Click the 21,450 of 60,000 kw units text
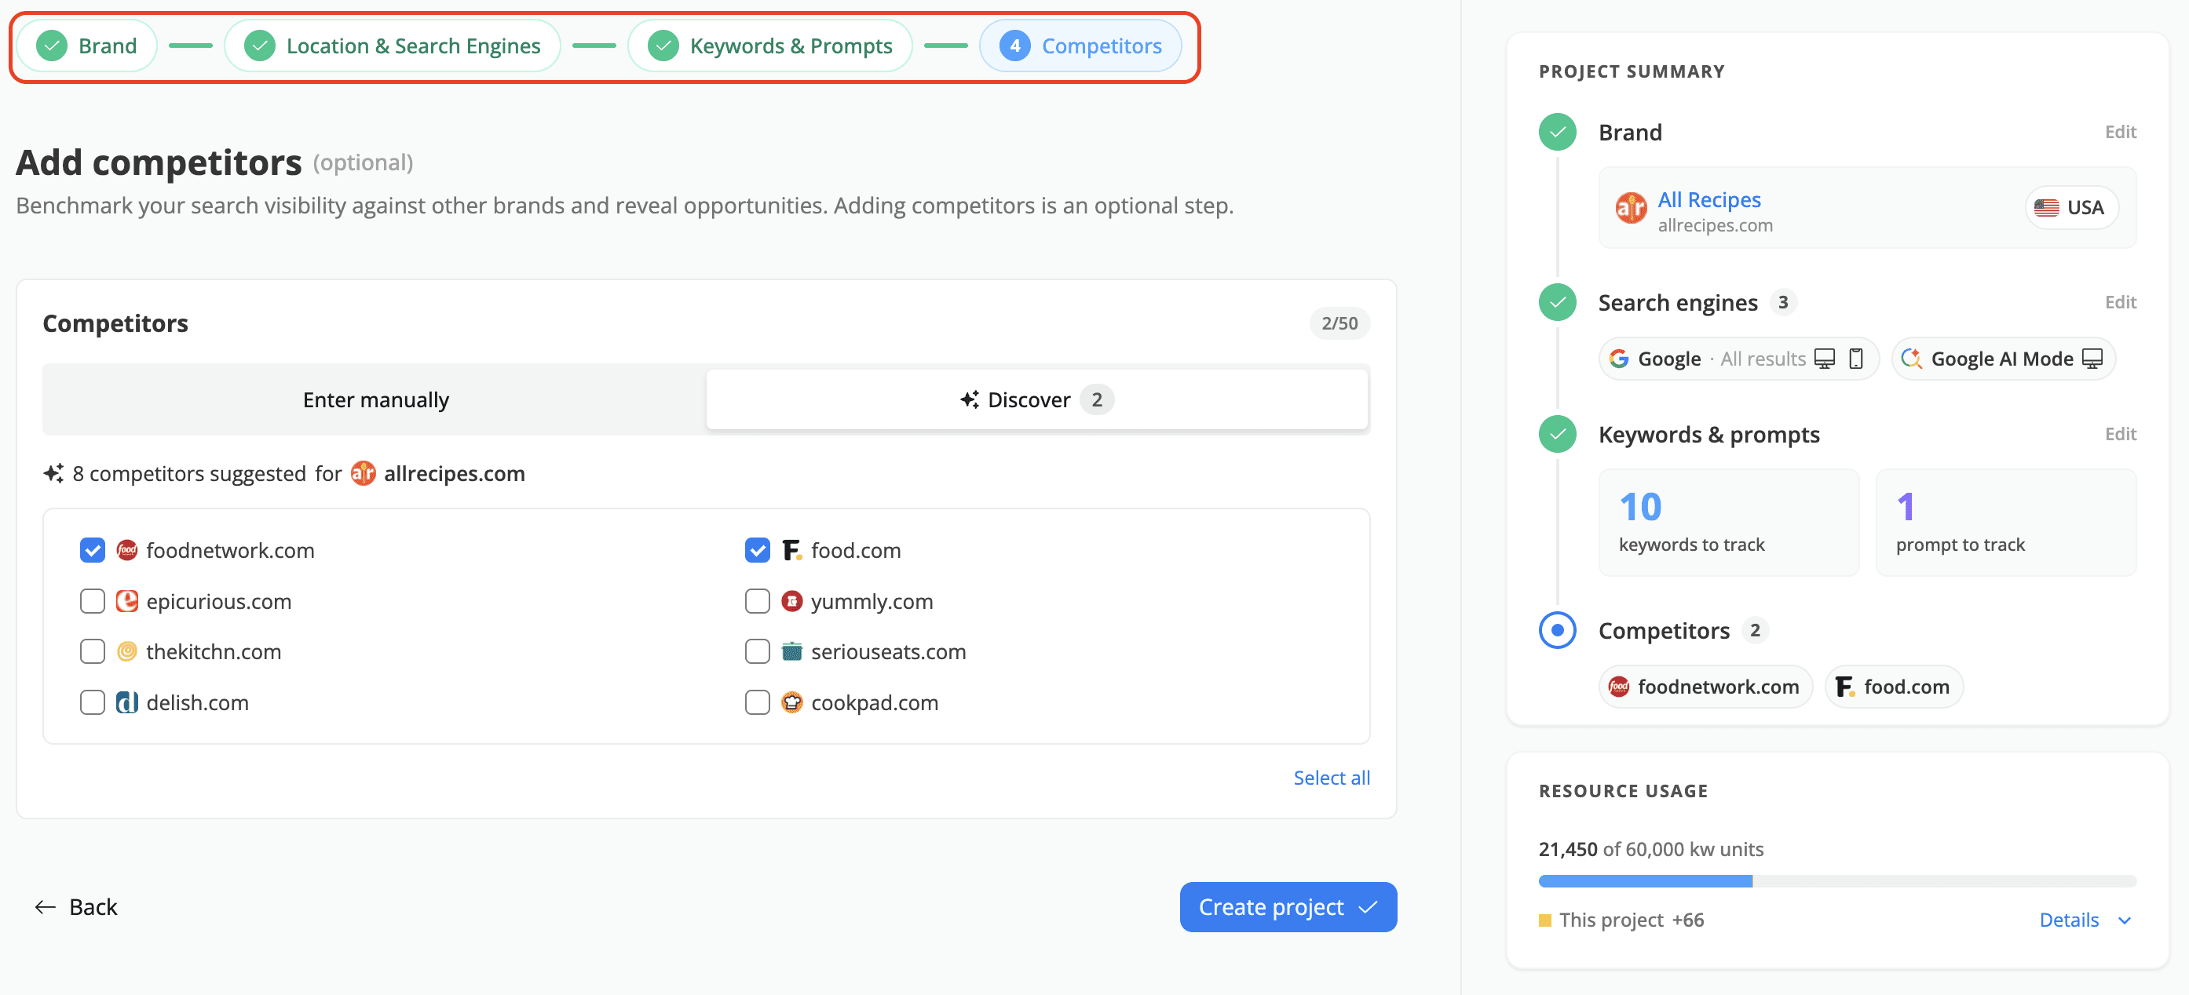2189x995 pixels. pos(1651,849)
